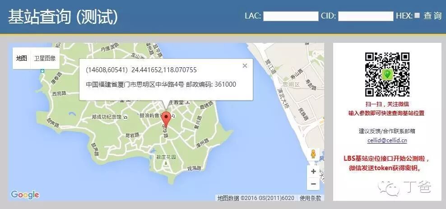Click the 查询 search button
The height and width of the screenshot is (209, 446).
coord(432,16)
